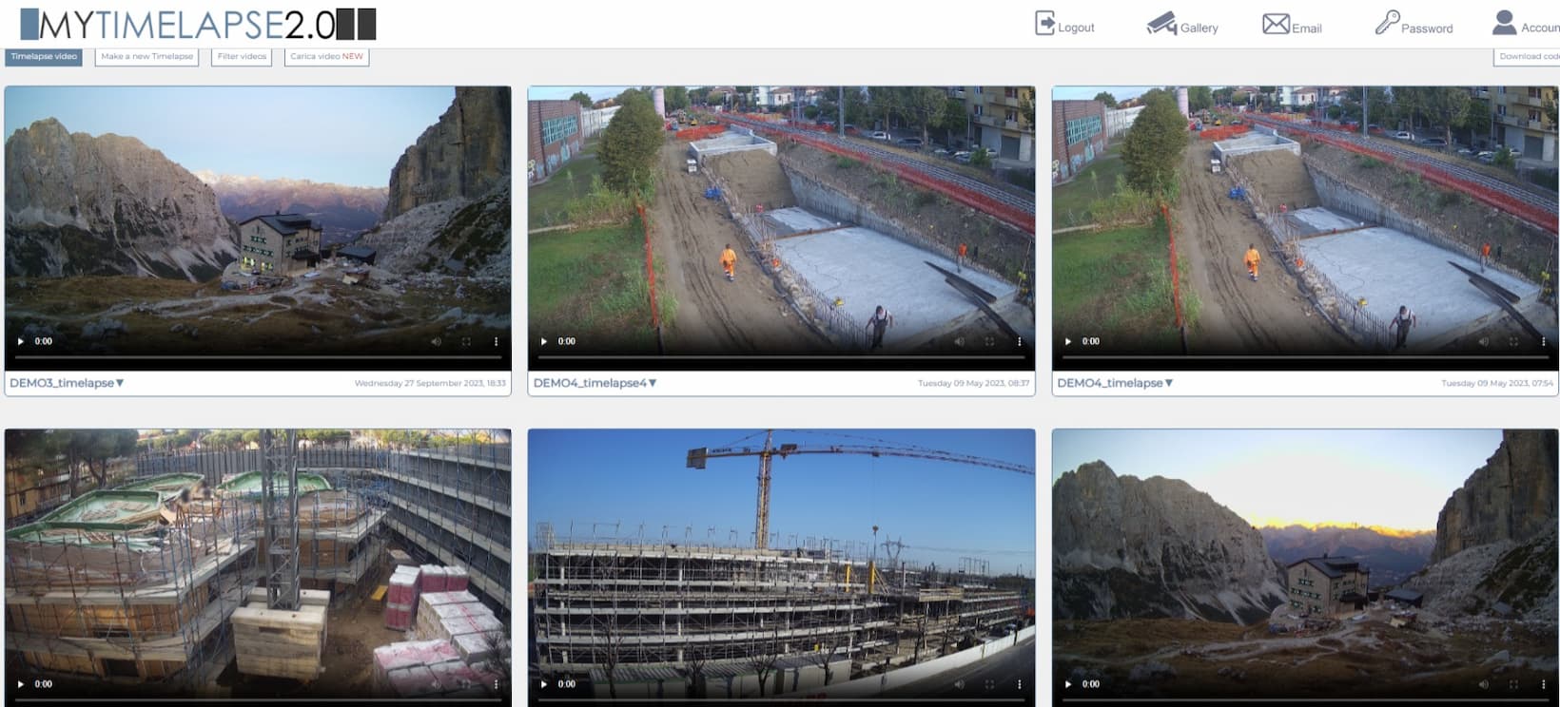
Task: Switch to Filter videos tab
Action: point(242,57)
